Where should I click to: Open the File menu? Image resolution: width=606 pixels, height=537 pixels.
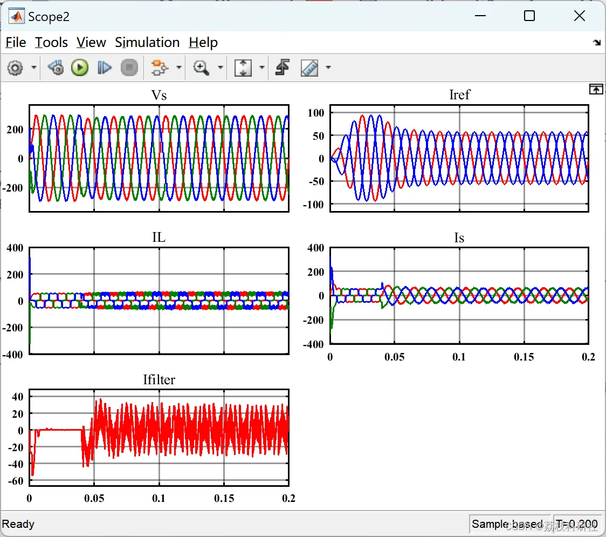[16, 43]
